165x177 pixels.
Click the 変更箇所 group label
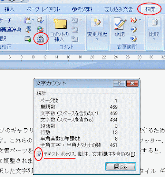127,47
